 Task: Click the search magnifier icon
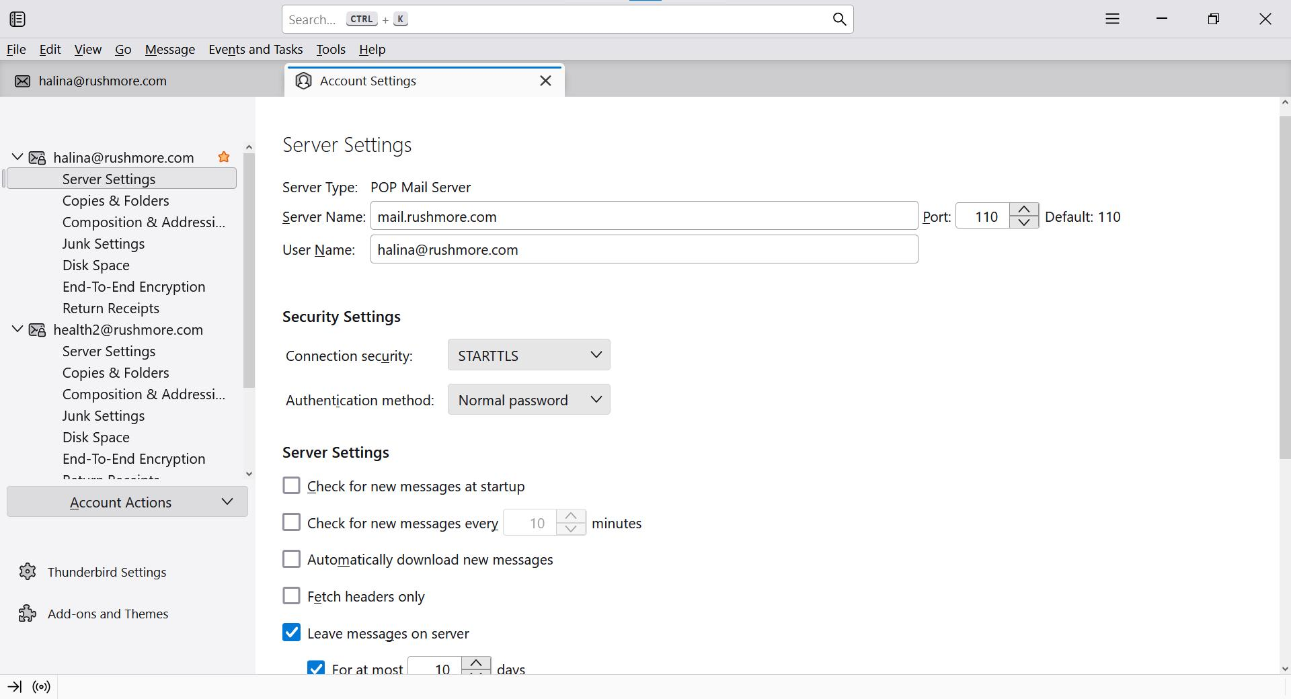839,19
